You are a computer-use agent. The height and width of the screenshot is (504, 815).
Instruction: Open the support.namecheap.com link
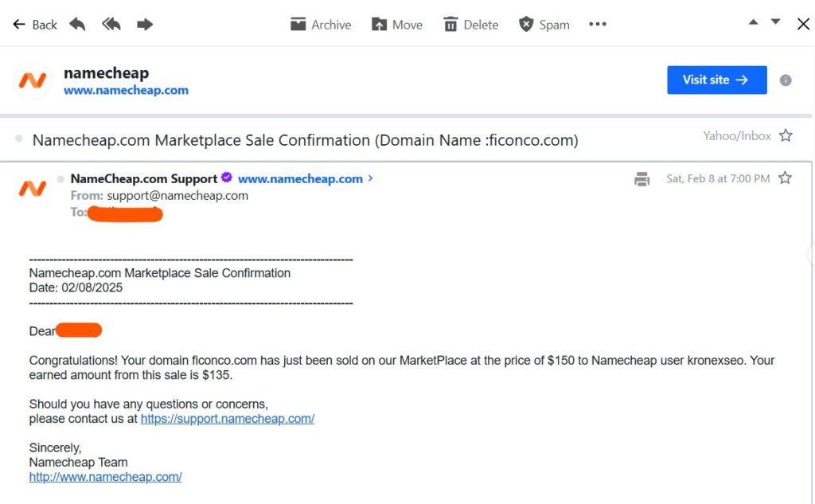point(228,419)
